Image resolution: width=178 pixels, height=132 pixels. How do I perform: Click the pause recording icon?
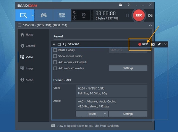tap(127, 15)
